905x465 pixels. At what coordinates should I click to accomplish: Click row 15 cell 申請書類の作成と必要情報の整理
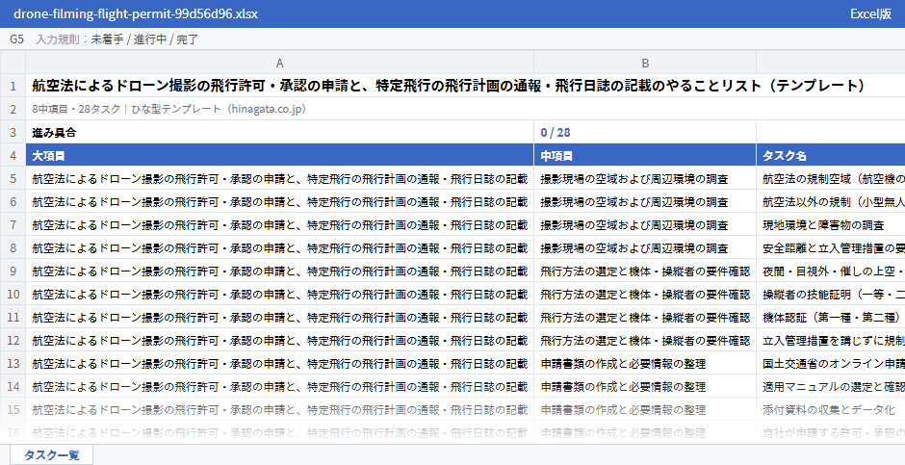[645, 409]
